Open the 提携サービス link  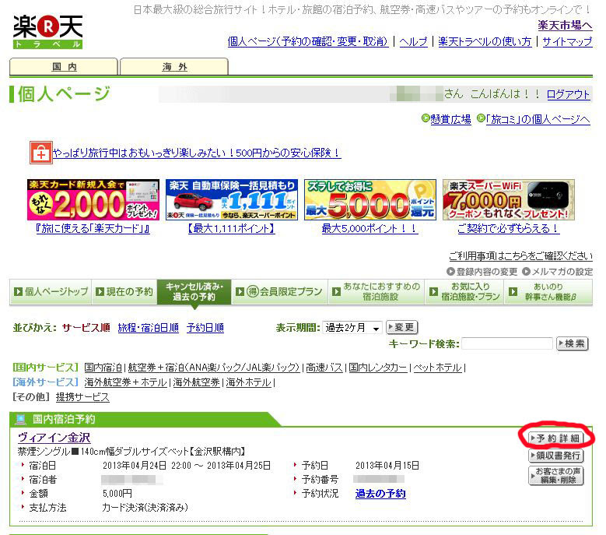tap(82, 397)
